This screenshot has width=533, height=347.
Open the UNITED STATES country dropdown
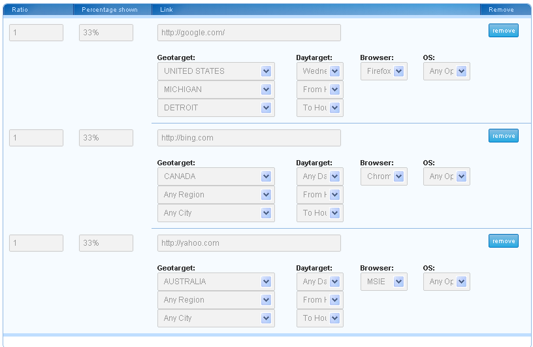(x=216, y=71)
